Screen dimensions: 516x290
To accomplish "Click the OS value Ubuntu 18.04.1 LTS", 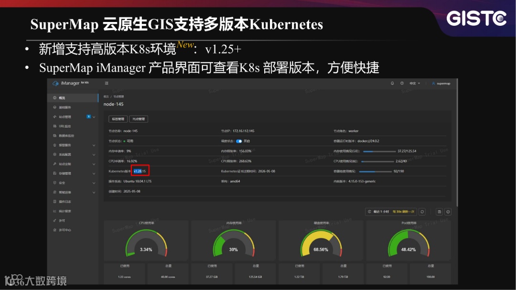I will click(138, 182).
